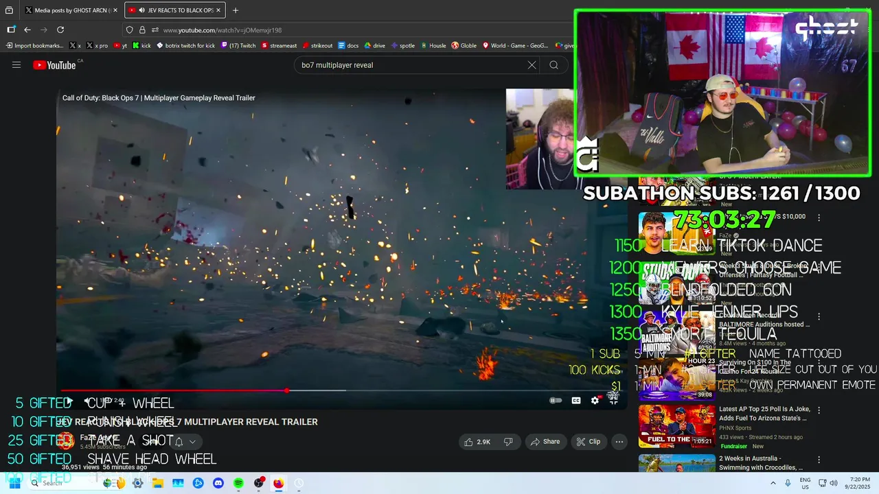Toggle the autoplay switch in the player

point(556,401)
